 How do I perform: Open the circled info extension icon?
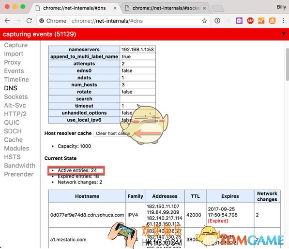[x=217, y=21]
